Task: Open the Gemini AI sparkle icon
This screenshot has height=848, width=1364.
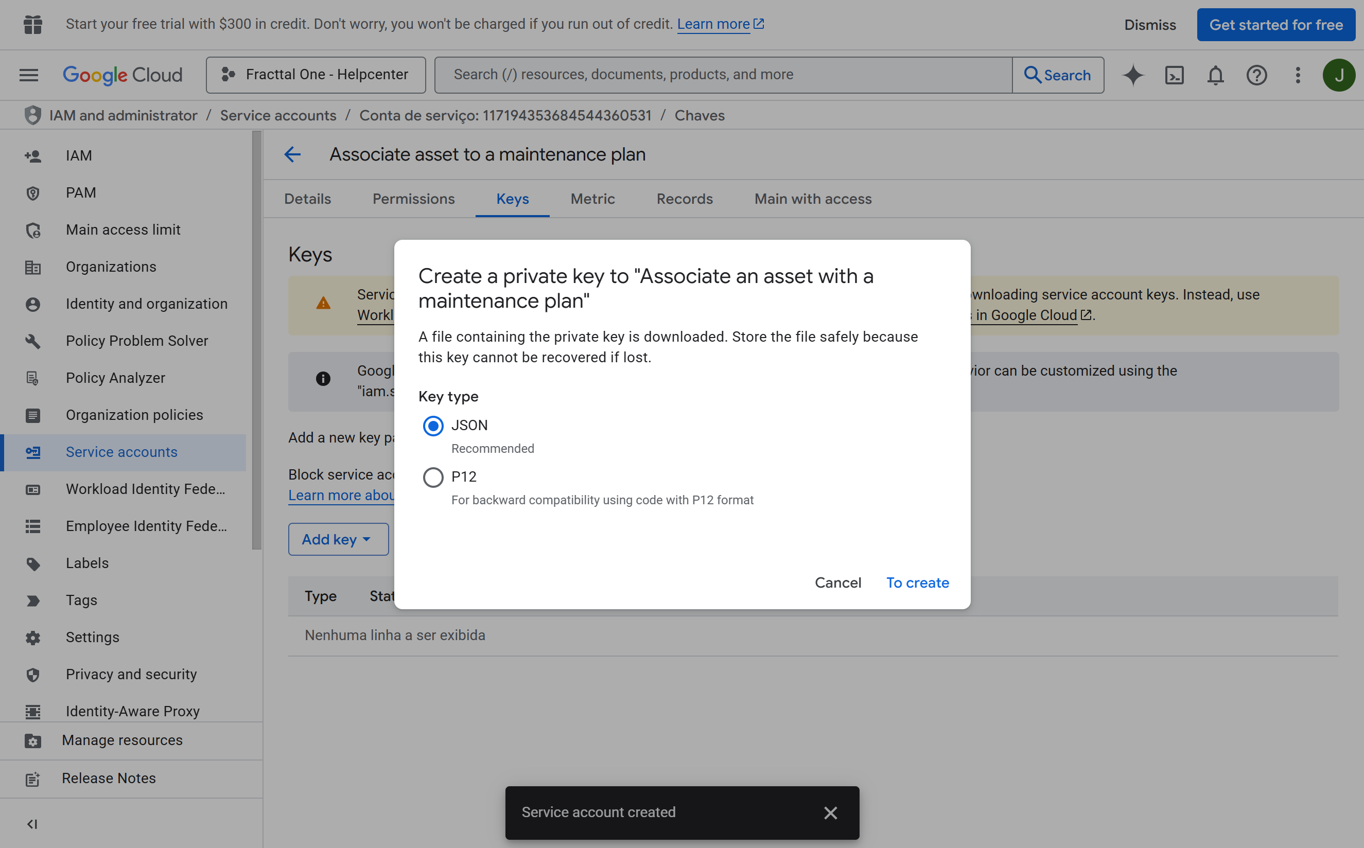Action: 1133,75
